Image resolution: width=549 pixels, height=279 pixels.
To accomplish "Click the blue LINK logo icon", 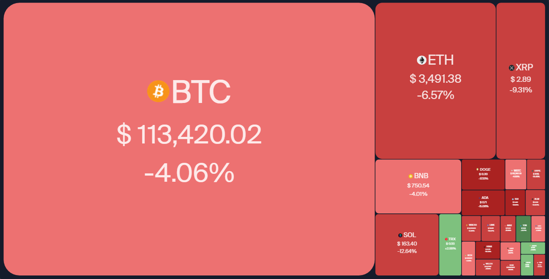I will coord(488,225).
